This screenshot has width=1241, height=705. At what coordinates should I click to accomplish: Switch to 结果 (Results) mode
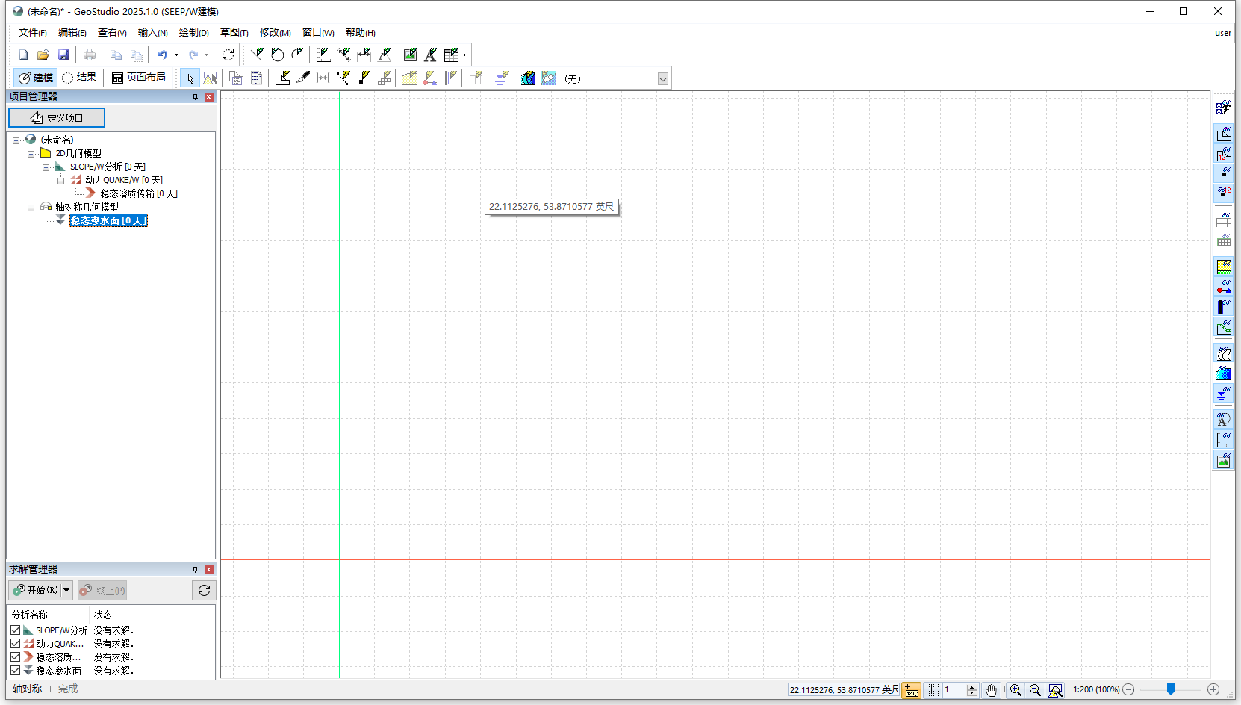[79, 78]
